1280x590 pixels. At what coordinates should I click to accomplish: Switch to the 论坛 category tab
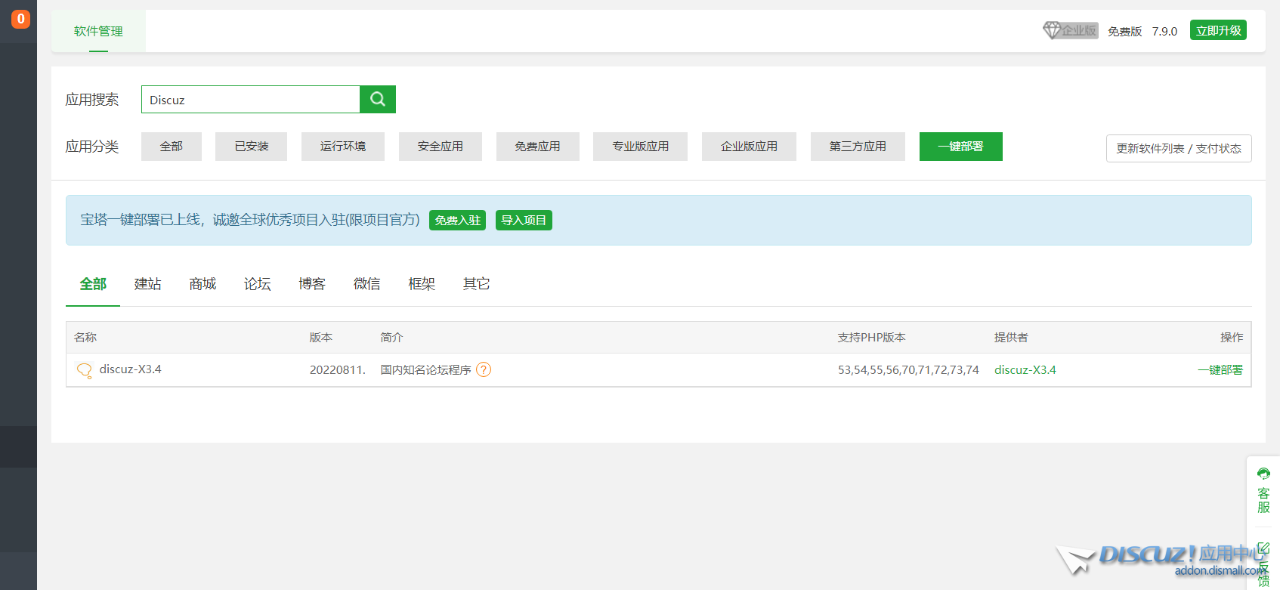coord(257,284)
